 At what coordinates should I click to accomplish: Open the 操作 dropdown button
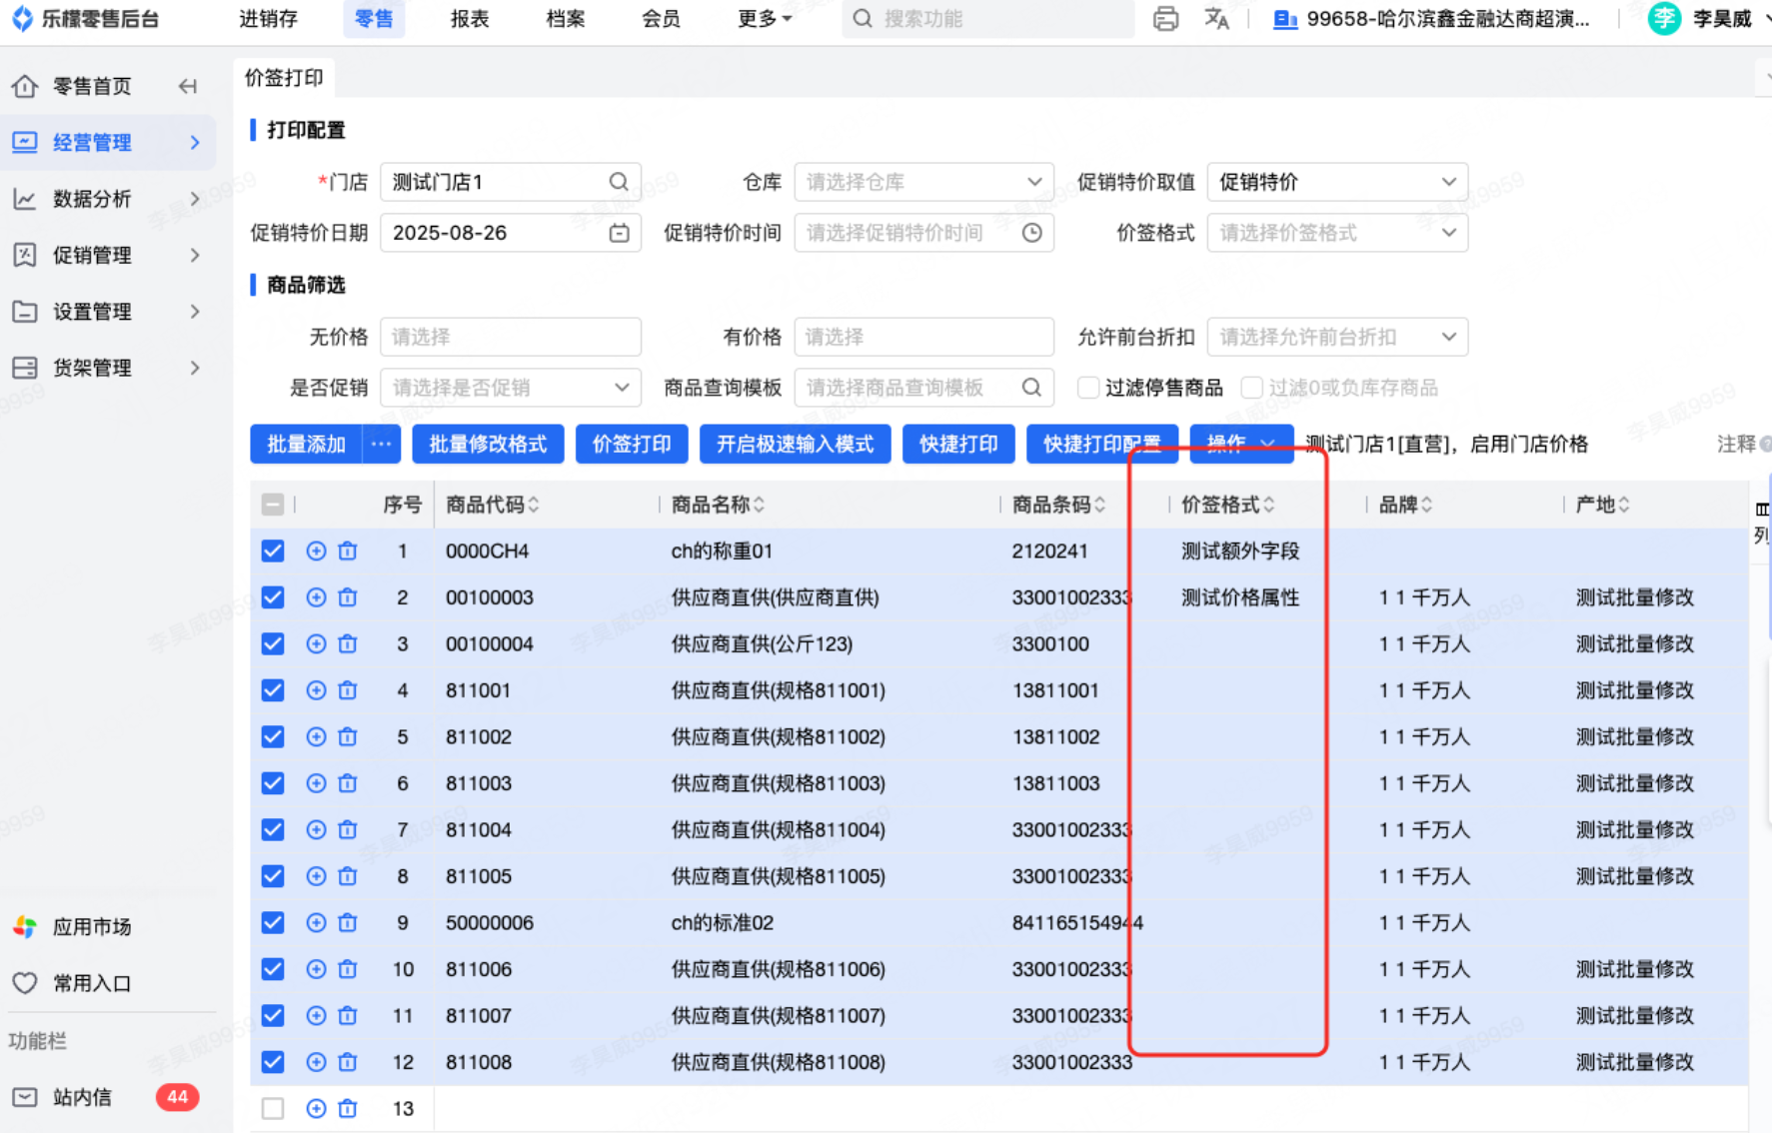[x=1240, y=444]
